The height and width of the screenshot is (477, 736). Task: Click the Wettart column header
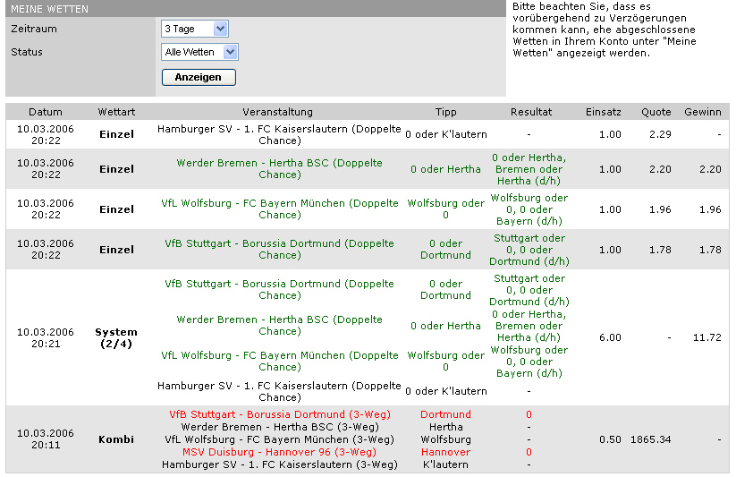[x=116, y=112]
